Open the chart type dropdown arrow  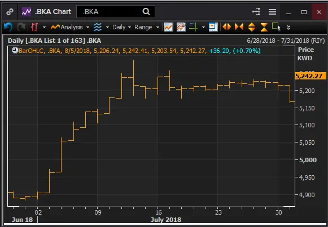(44, 28)
